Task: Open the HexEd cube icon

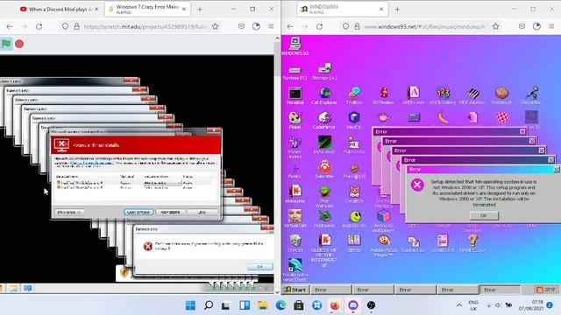Action: pyautogui.click(x=354, y=120)
